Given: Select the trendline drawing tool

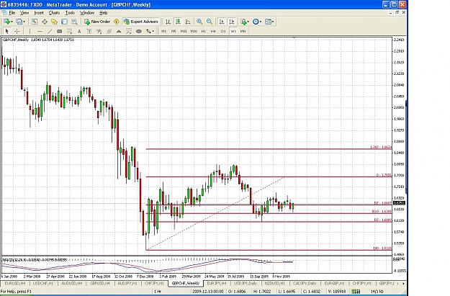Looking at the screenshot, I should point(50,31).
